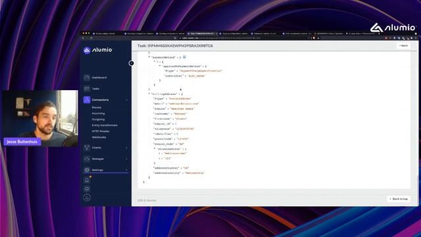Click the Back to top button
Screen dimensions: 421x237
[399, 199]
